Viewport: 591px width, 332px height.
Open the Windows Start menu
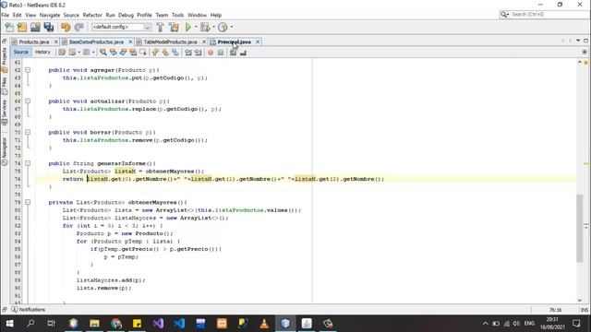pos(10,324)
